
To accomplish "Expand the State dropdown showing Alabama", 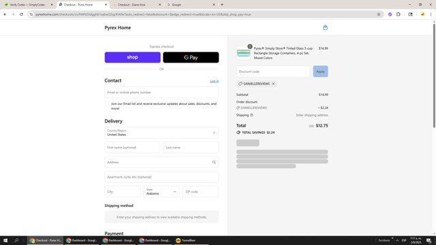I will click(161, 192).
